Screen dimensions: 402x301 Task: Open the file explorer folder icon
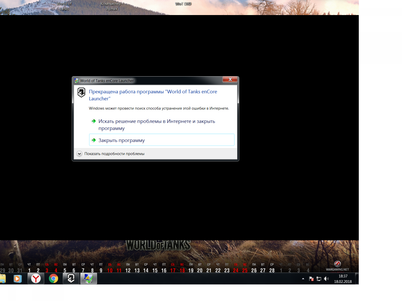tap(2, 279)
